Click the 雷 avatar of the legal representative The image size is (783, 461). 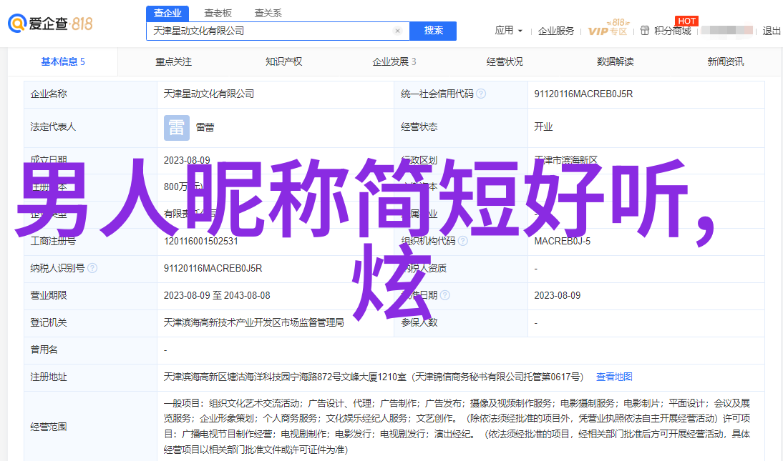[177, 127]
